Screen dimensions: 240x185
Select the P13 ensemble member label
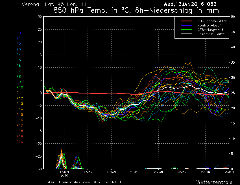[19, 104]
